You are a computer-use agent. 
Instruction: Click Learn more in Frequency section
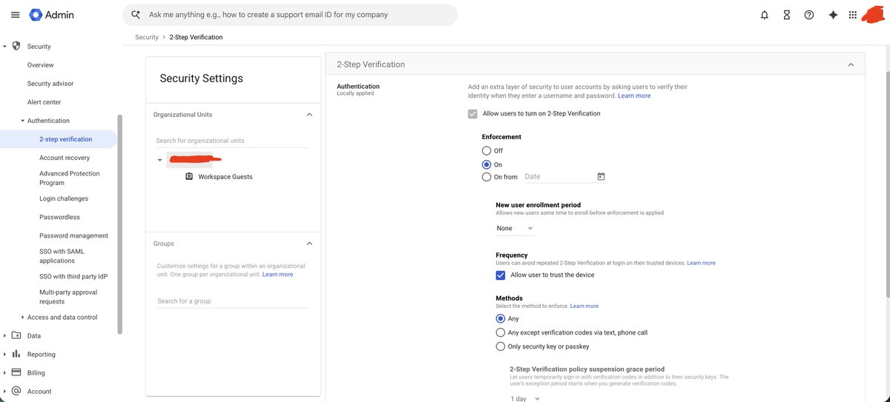701,263
